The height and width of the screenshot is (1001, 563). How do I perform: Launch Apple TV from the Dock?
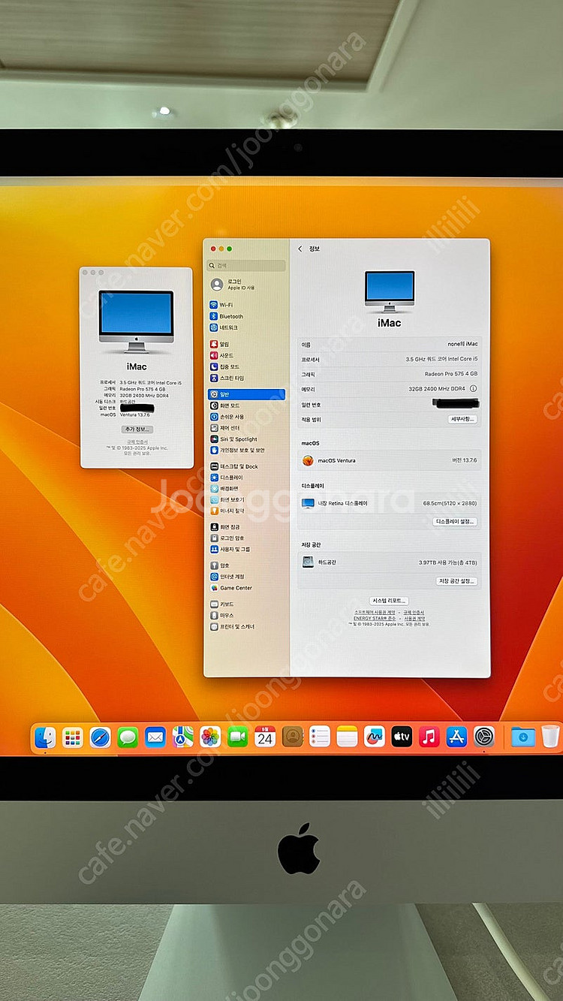point(402,737)
